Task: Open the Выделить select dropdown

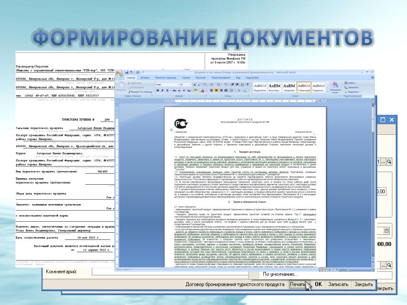Action: (352, 92)
